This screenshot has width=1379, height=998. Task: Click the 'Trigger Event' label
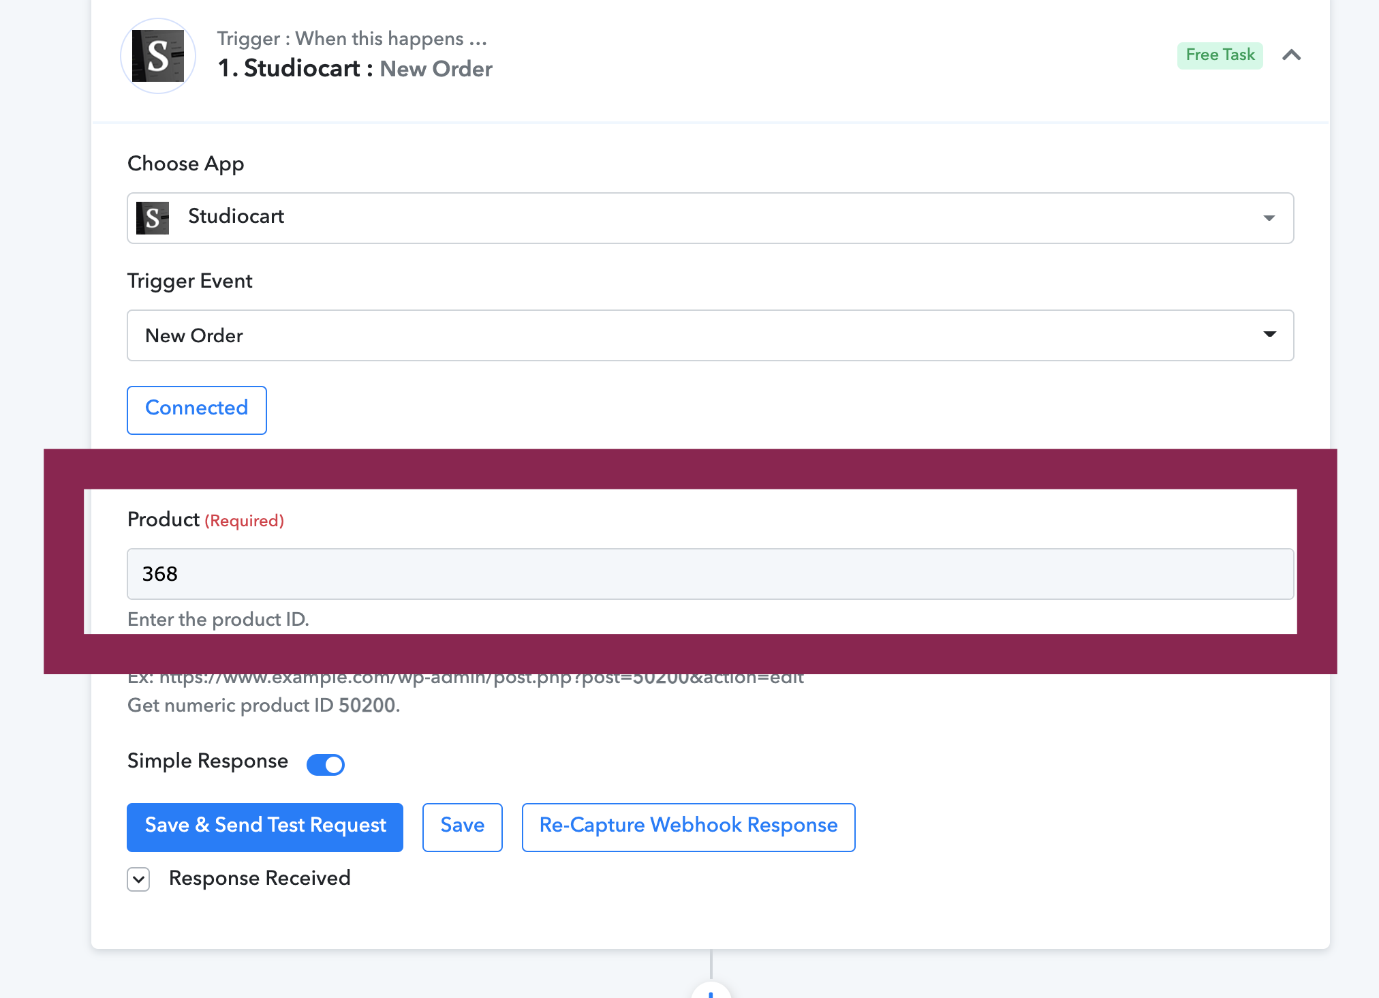[x=190, y=281]
